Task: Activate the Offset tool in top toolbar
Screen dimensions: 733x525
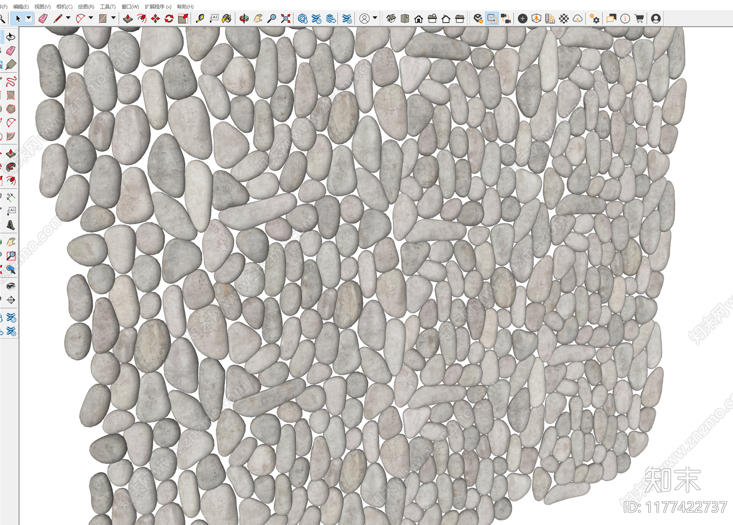Action: [x=142, y=19]
